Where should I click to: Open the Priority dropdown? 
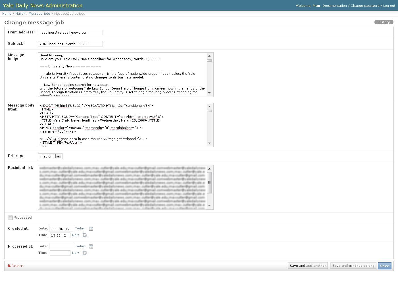(50, 156)
